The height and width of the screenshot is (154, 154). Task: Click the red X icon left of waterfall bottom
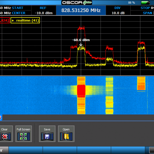coord(1,118)
